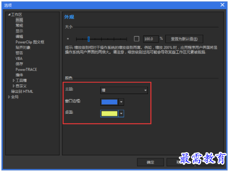Click the interface size scaling slider
This screenshot has width=229, height=171.
(101, 39)
